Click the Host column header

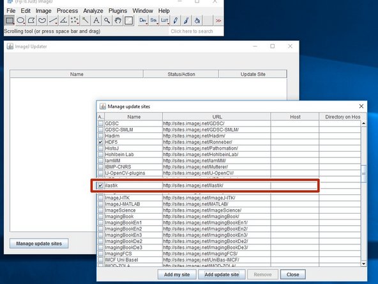coord(295,116)
